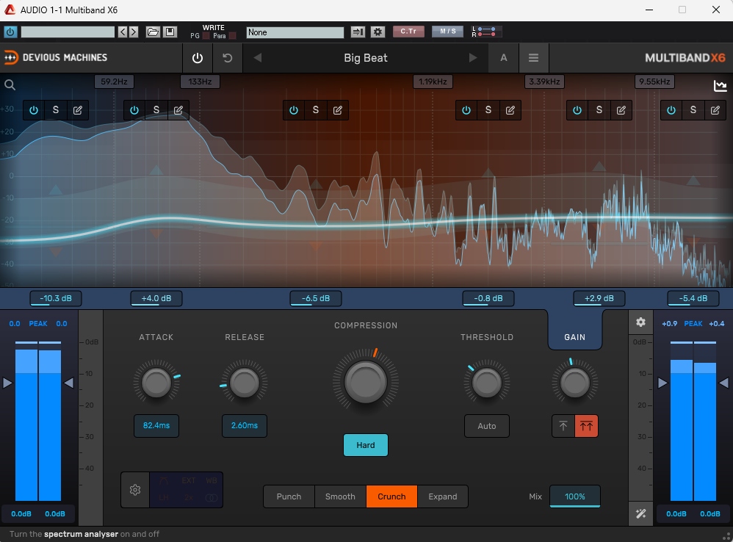Click the +4.0 dB band gain value

pyautogui.click(x=156, y=299)
